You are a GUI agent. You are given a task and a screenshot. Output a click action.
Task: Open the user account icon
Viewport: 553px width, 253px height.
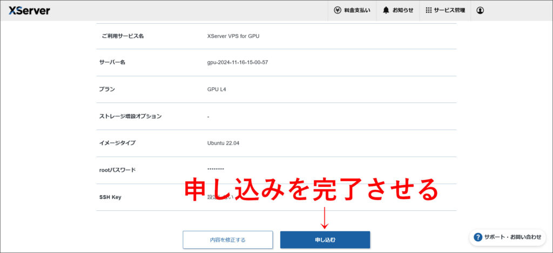coord(480,11)
